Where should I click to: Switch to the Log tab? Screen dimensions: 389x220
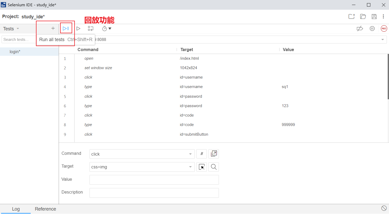pos(16,209)
